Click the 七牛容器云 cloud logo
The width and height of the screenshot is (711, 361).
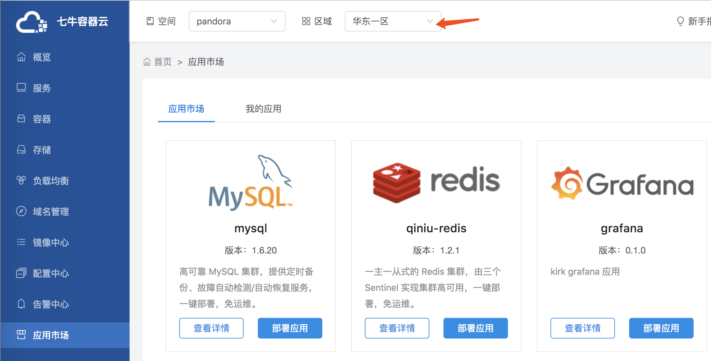pos(32,22)
